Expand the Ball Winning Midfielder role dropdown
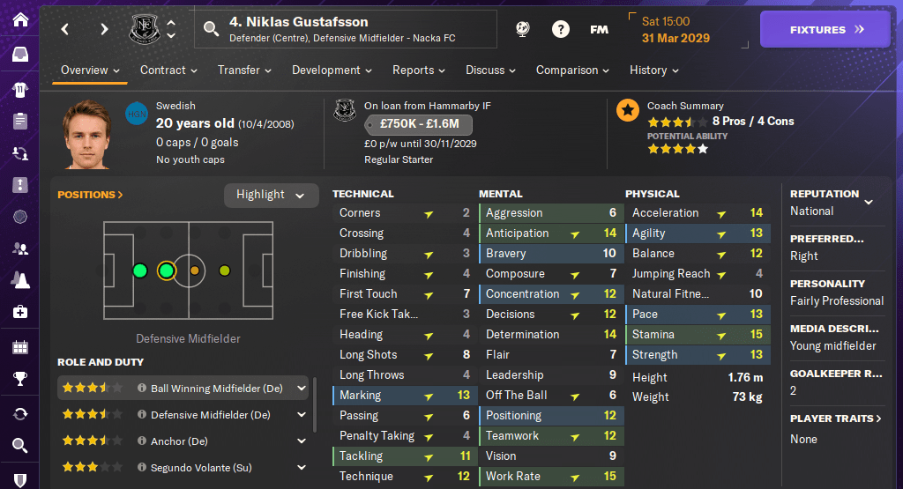 pyautogui.click(x=302, y=388)
